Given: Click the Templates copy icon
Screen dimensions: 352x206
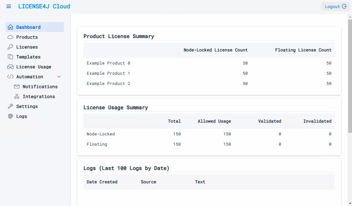Looking at the screenshot, I should pyautogui.click(x=10, y=57).
